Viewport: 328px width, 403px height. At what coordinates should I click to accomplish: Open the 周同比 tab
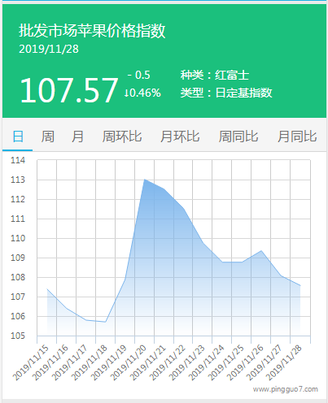(238, 136)
